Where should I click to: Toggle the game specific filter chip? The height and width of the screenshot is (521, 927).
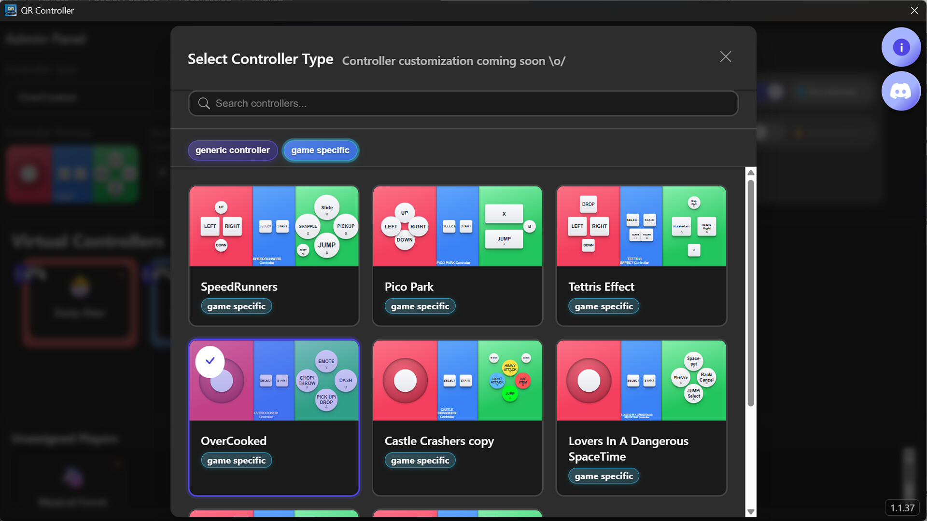[x=320, y=151]
